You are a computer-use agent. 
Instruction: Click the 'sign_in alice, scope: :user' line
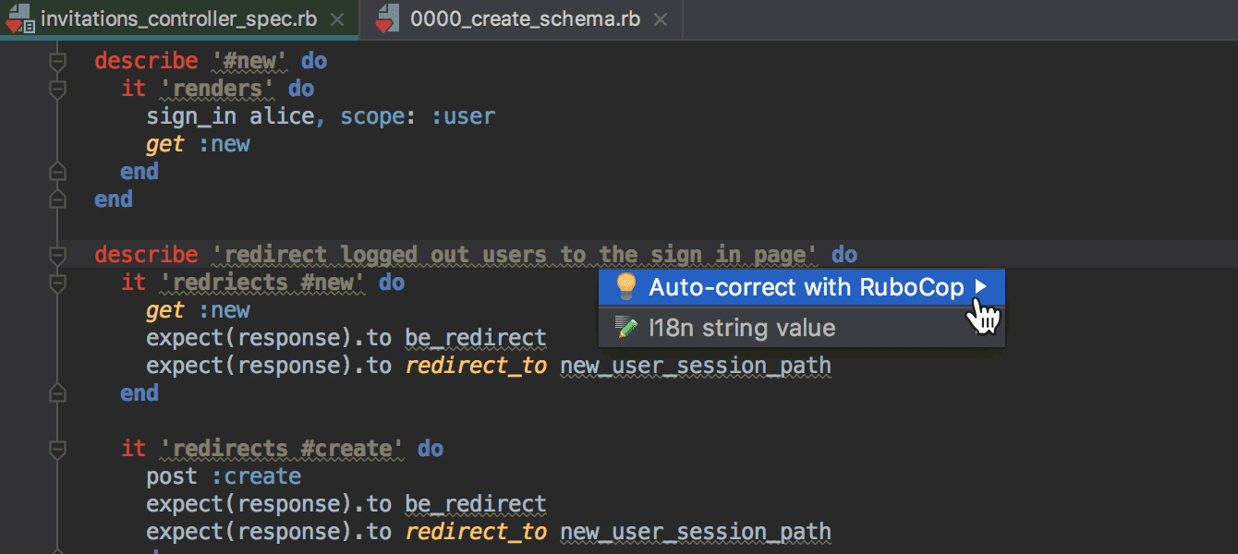click(321, 116)
